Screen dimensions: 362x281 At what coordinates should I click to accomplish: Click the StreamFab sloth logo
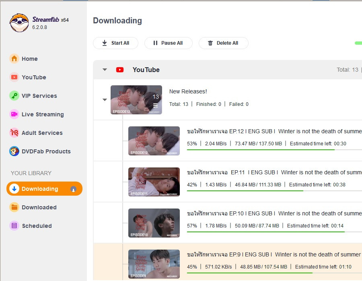tap(19, 23)
